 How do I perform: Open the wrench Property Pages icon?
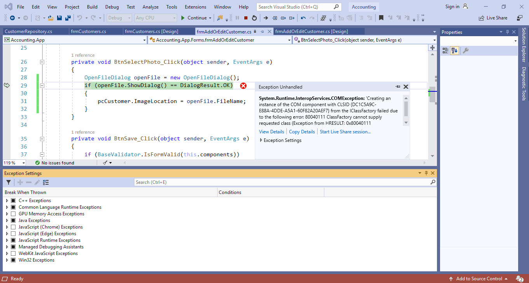pos(466,51)
